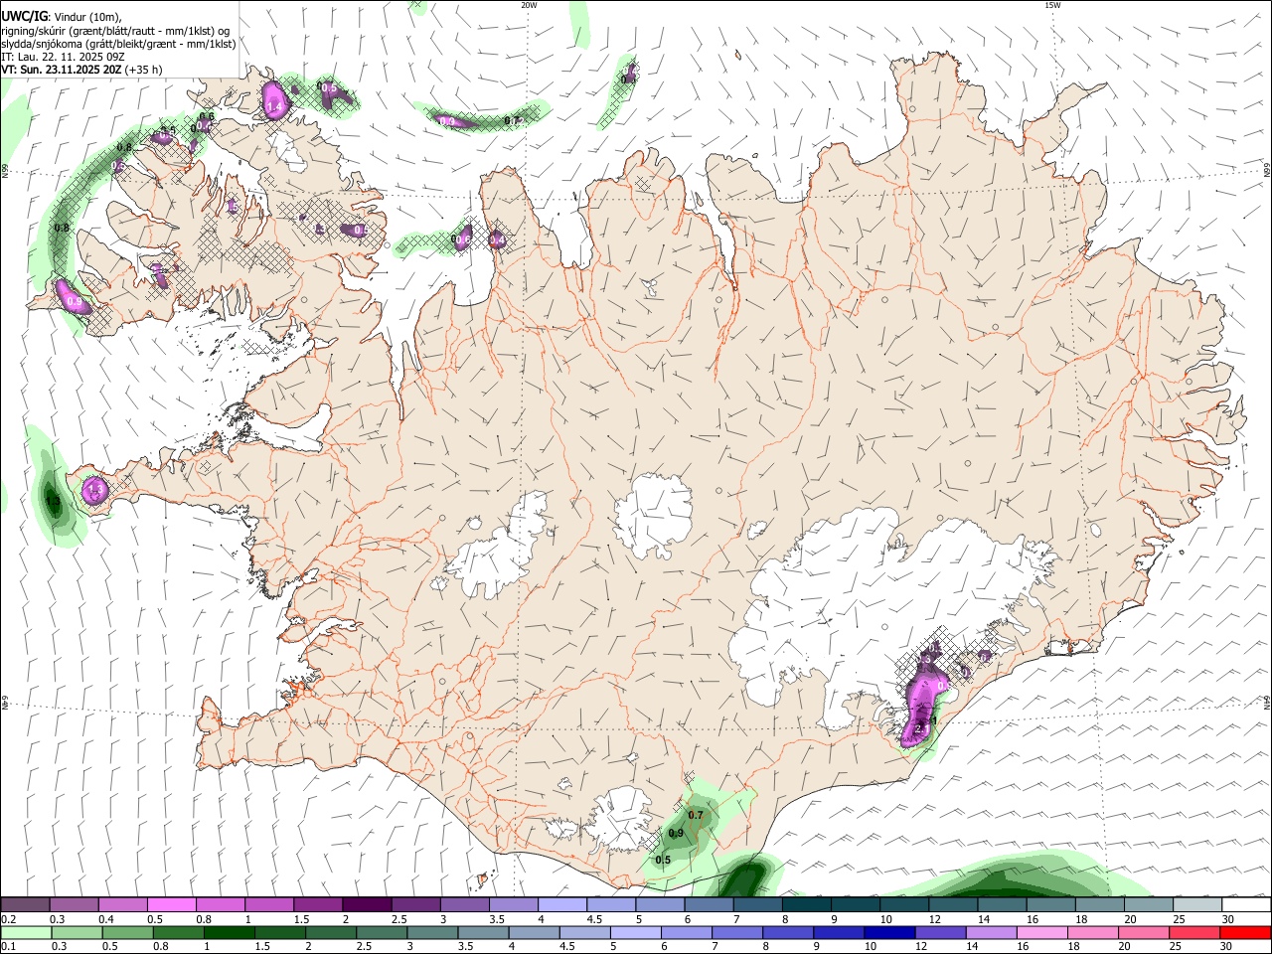Click the '(+35 h)' forecast offset text
1272x954 pixels.
(144, 70)
